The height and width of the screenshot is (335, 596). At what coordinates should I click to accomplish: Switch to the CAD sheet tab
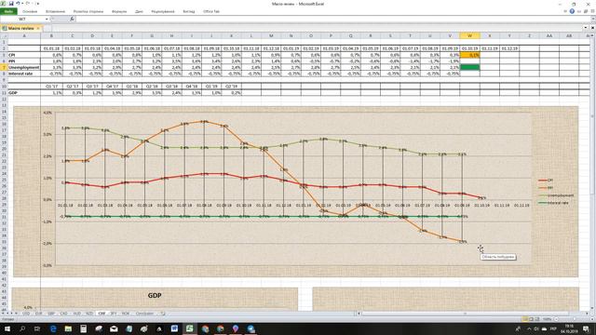point(64,314)
